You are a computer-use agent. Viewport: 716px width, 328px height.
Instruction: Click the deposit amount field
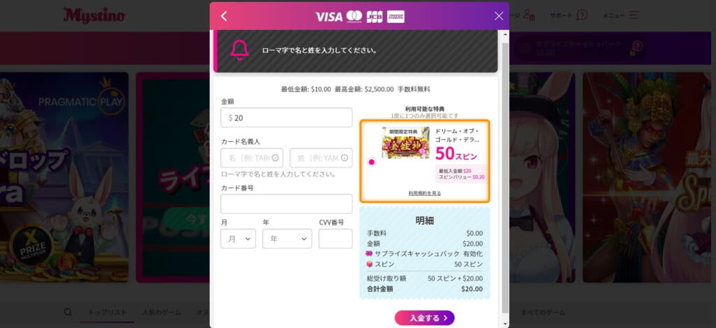[x=286, y=117]
